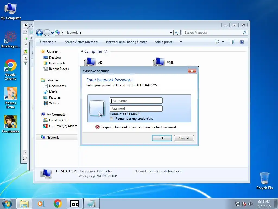Open Documents library
The width and height of the screenshot is (278, 209).
[x=57, y=86]
